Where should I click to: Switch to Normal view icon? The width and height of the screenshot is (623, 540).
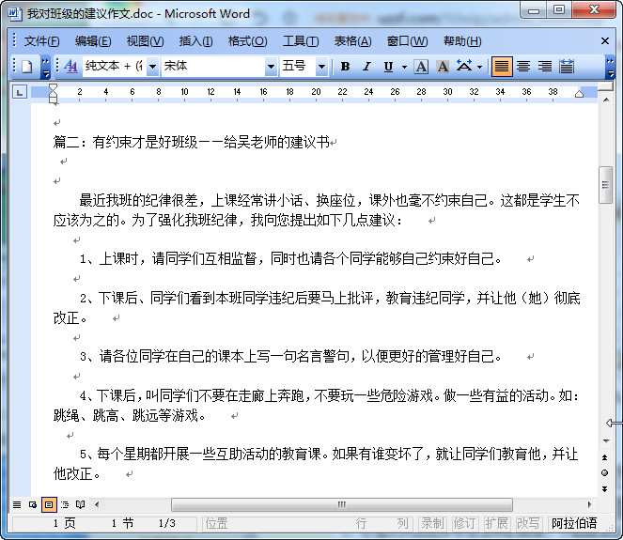[17, 504]
